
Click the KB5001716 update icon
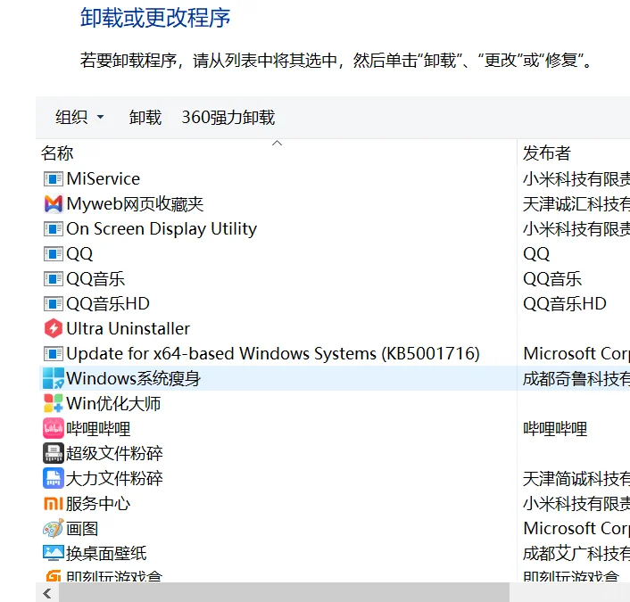tap(53, 354)
